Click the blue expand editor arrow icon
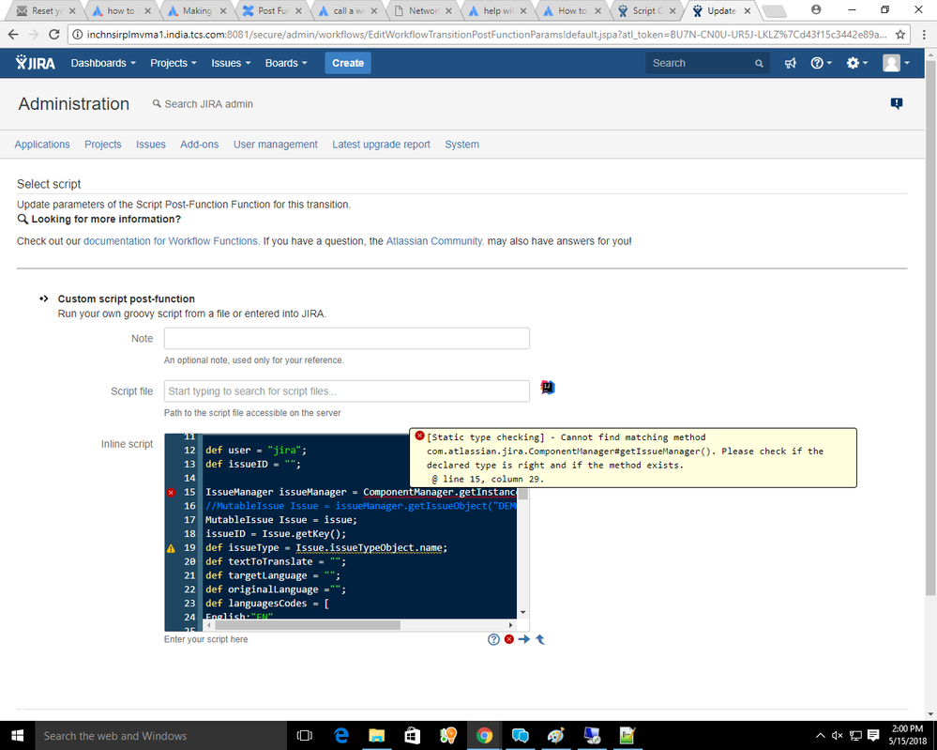Viewport: 937px width, 750px height. 540,639
